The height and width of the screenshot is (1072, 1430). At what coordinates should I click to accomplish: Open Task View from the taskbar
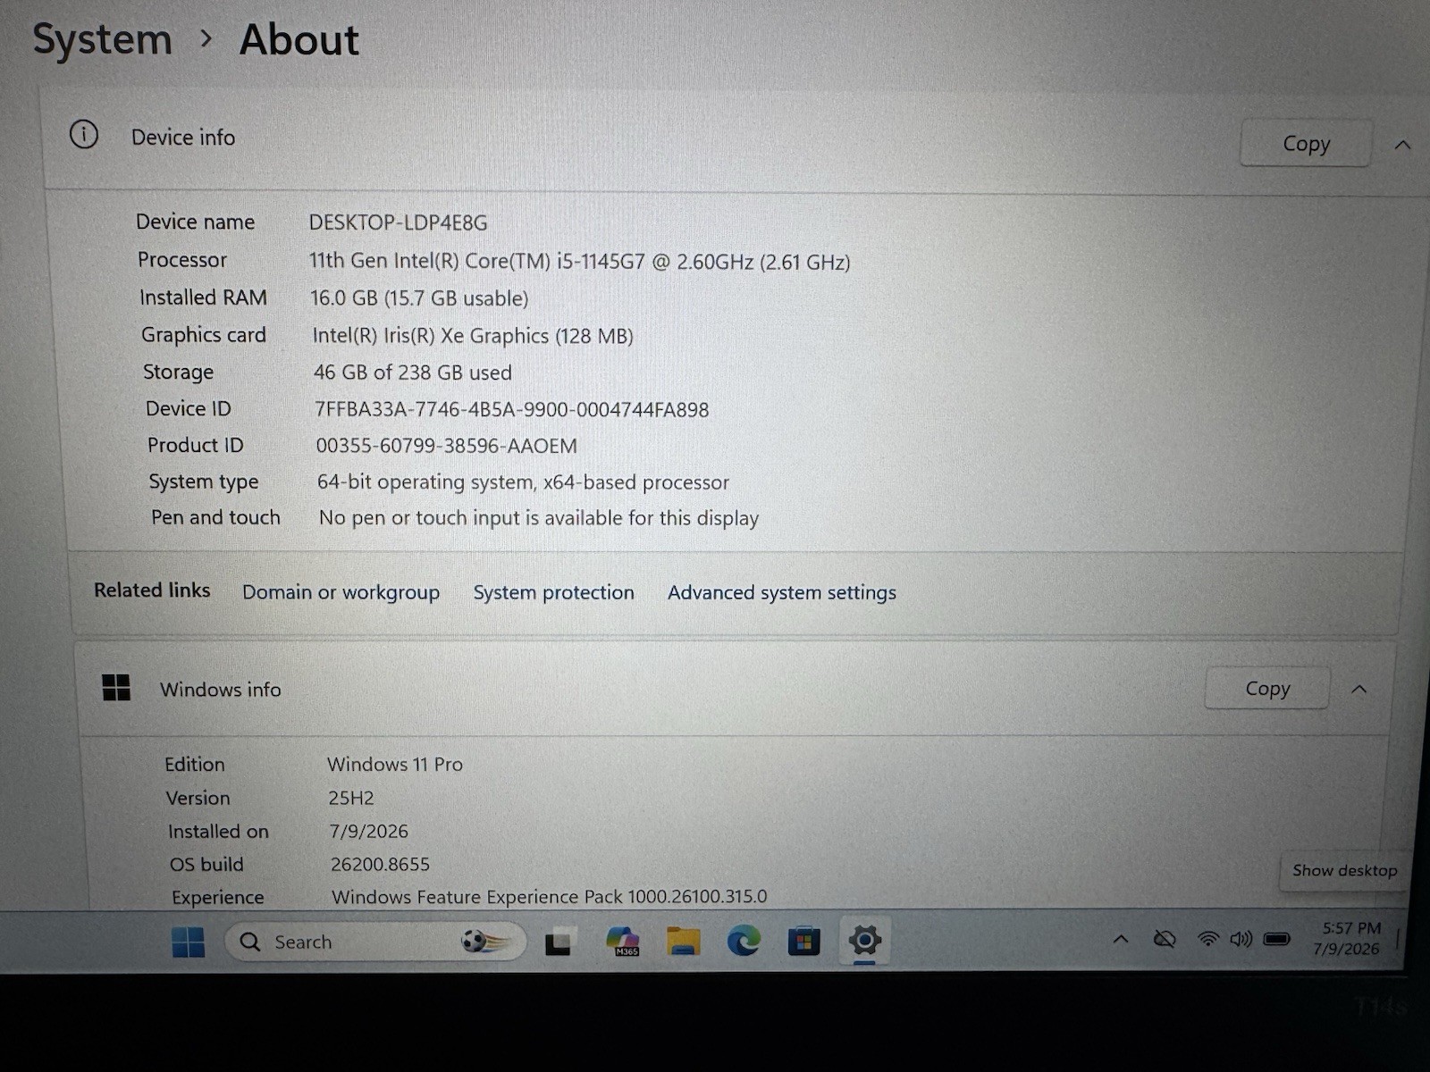point(559,942)
